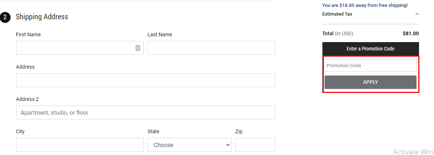The width and height of the screenshot is (434, 155).
Task: Click the City text field
Action: (80, 145)
